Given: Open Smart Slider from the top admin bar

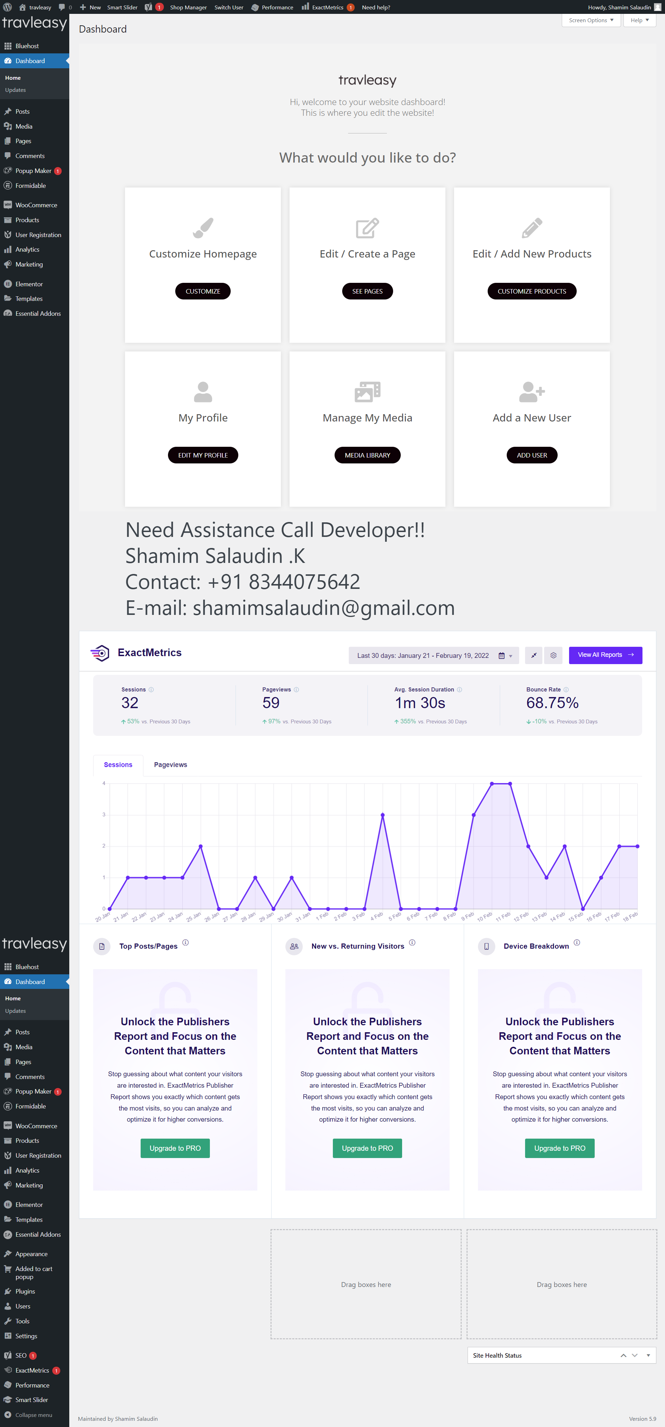Looking at the screenshot, I should click(x=122, y=7).
